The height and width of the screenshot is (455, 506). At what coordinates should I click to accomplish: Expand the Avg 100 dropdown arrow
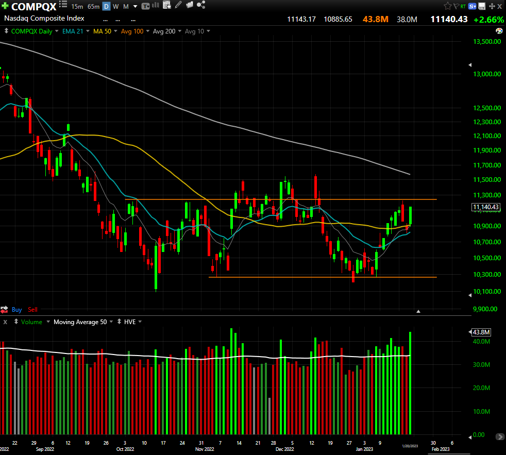click(148, 31)
